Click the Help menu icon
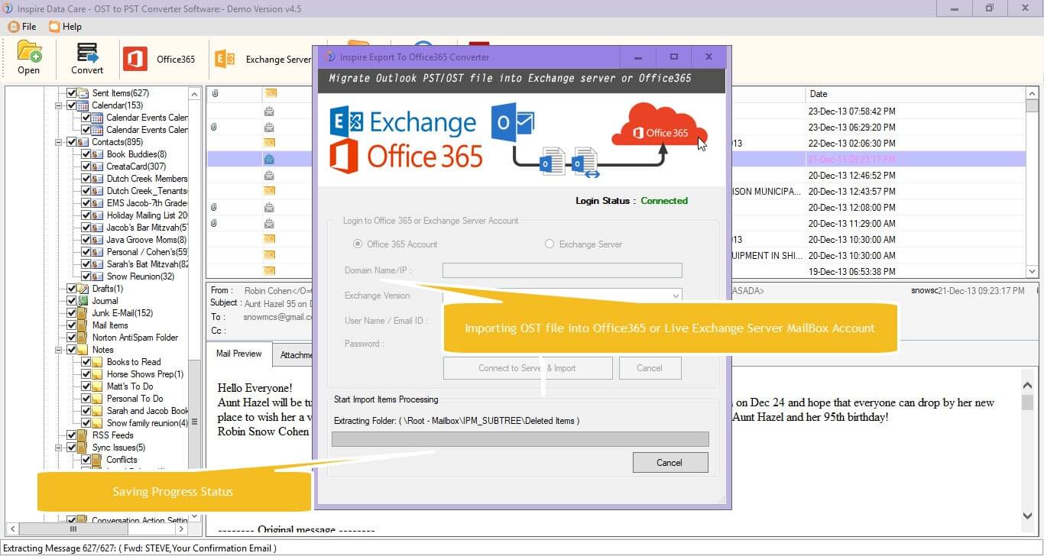The height and width of the screenshot is (556, 1044). (x=53, y=26)
